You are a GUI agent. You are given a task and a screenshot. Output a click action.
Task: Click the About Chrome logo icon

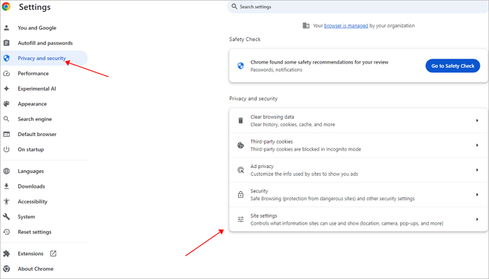[x=6, y=269]
